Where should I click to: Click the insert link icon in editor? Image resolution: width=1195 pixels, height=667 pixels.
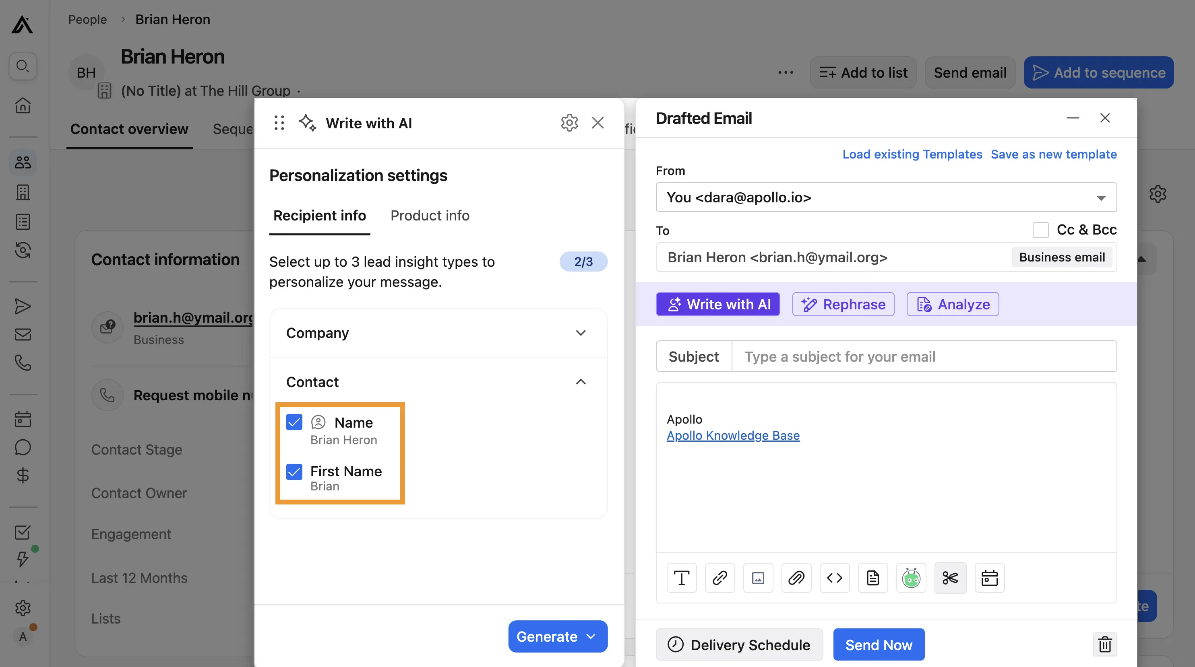(719, 578)
